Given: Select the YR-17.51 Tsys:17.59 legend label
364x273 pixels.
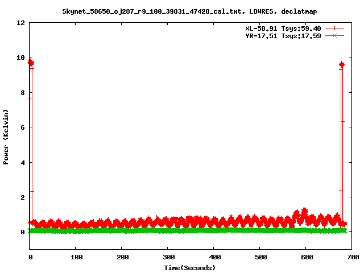Looking at the screenshot, I should pyautogui.click(x=283, y=36).
